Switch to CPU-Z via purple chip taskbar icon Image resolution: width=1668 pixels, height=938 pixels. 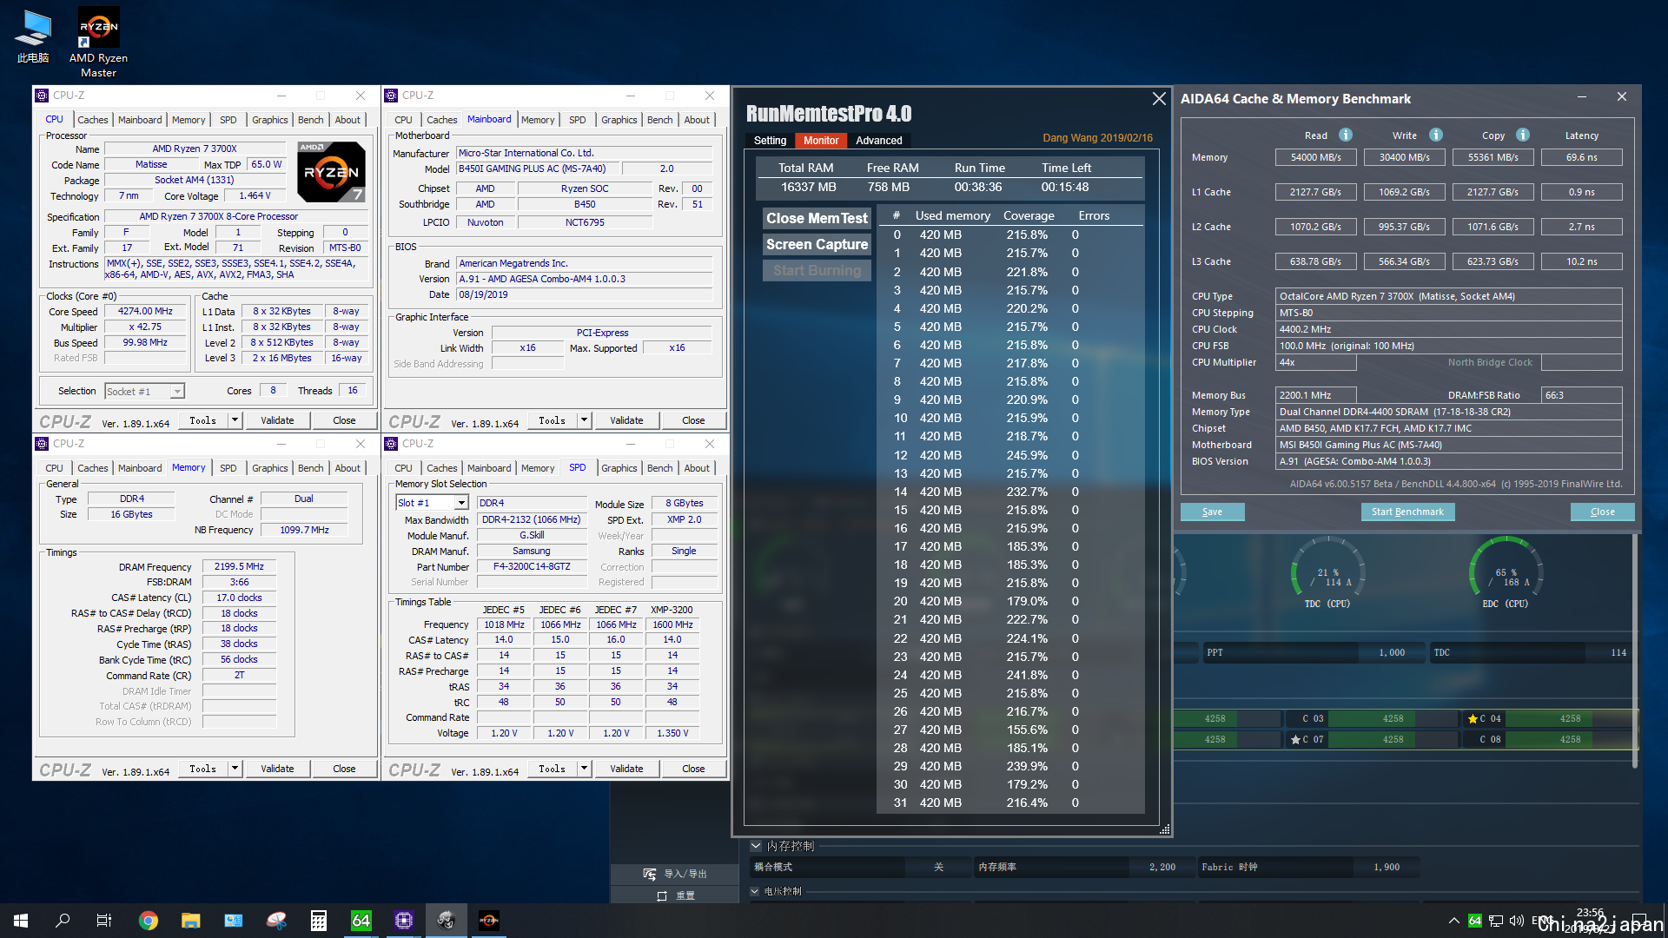(x=404, y=921)
